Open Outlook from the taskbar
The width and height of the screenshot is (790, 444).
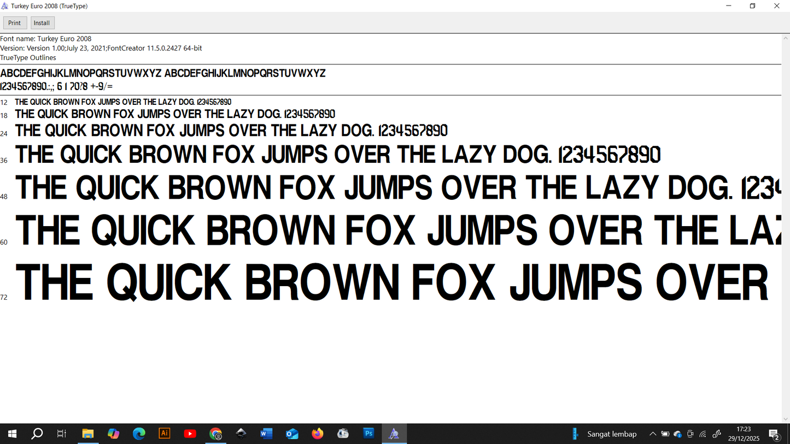292,434
